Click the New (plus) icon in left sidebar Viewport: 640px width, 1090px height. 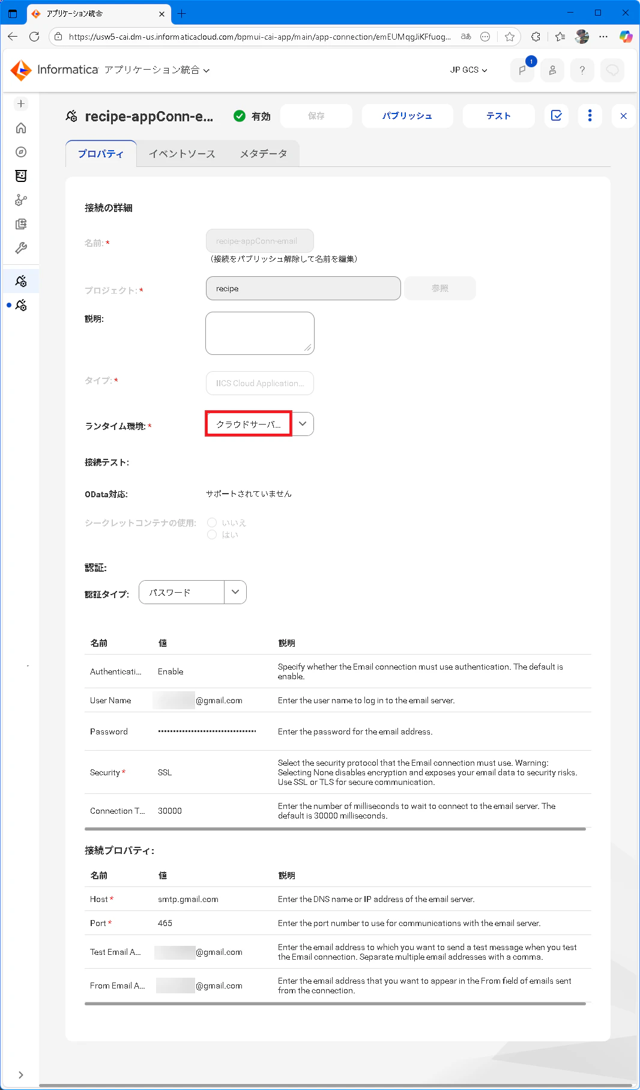pos(21,104)
